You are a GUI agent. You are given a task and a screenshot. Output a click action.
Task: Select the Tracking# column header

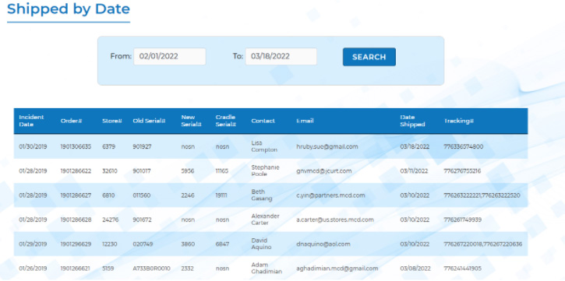[458, 121]
